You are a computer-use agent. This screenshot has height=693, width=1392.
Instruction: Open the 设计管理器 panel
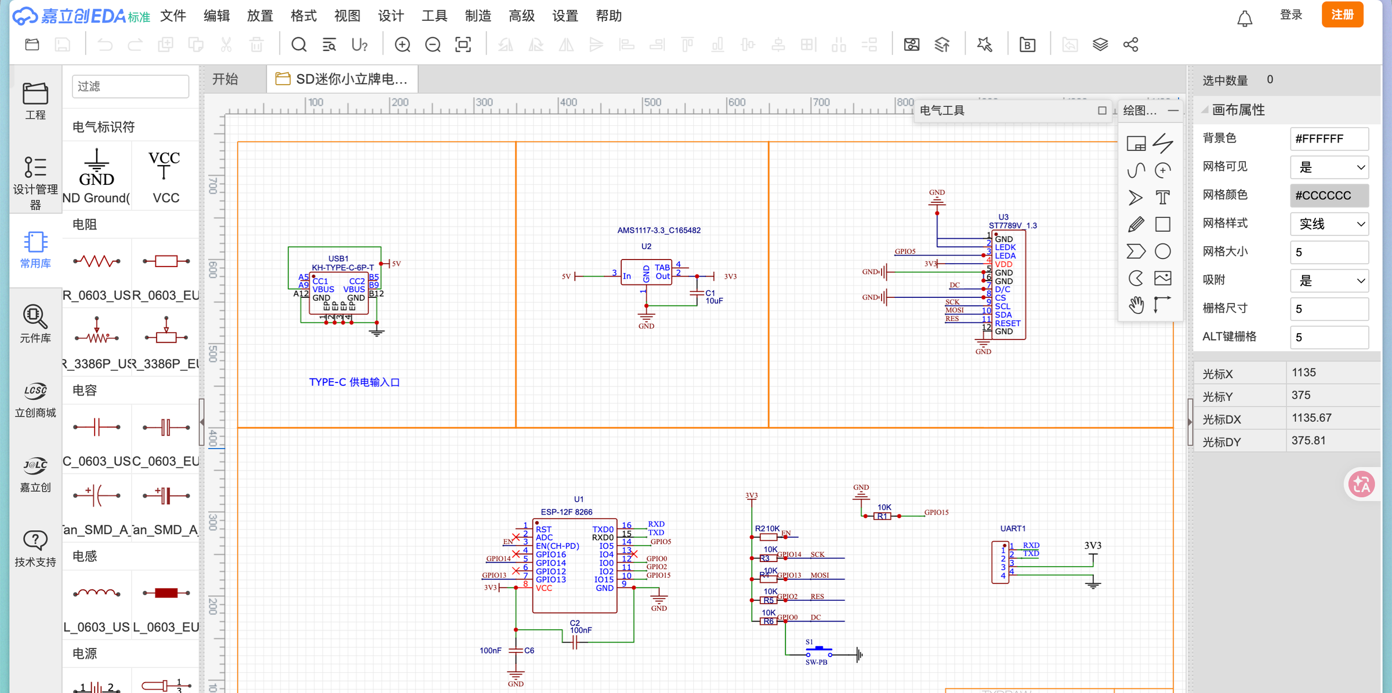[35, 182]
